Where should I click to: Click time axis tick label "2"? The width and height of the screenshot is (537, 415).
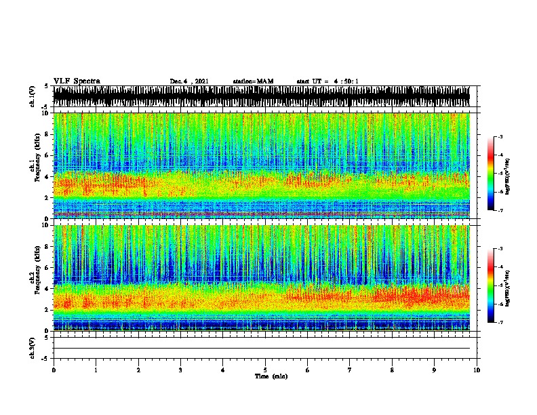coord(138,370)
